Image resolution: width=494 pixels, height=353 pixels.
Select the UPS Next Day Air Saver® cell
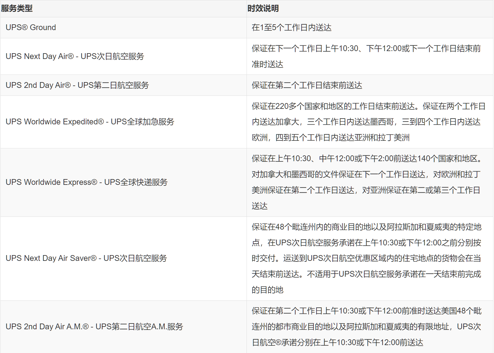(x=123, y=258)
